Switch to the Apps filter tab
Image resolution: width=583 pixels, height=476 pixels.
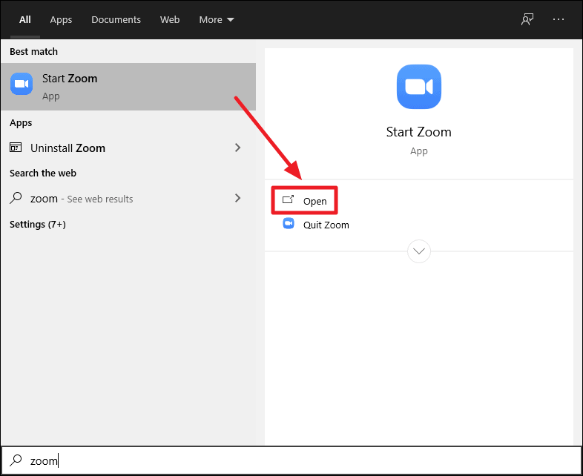point(61,20)
